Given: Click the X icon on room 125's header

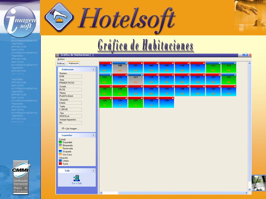Looking at the screenshot, I should pos(111,87).
